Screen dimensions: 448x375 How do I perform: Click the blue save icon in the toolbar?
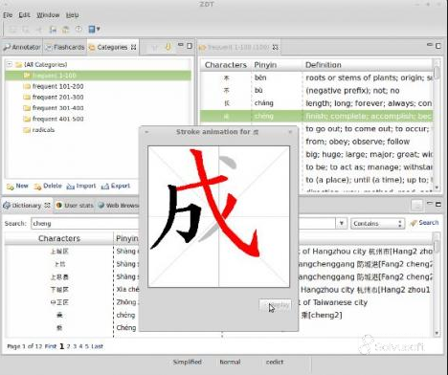53,30
